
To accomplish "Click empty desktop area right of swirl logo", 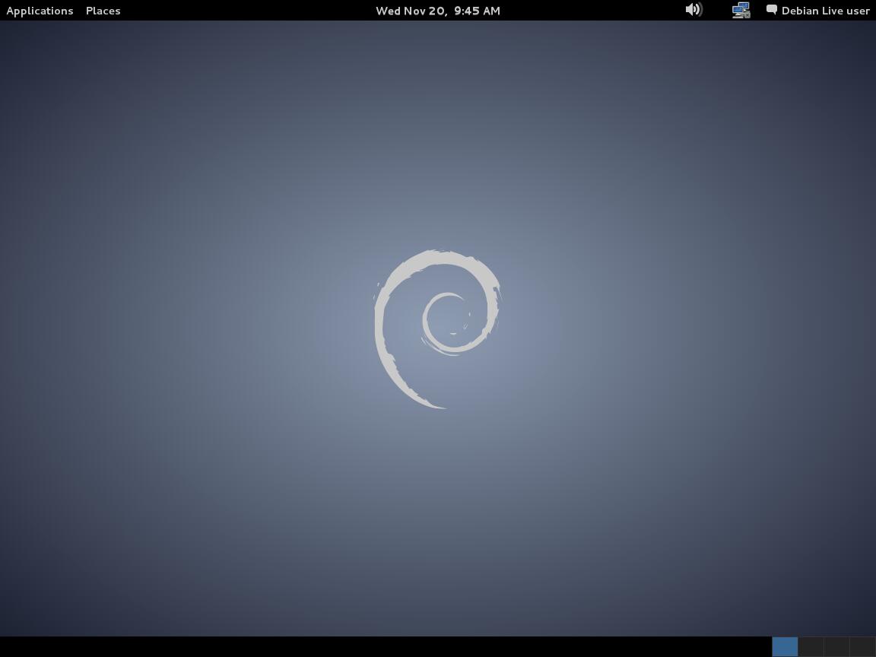I will [684, 327].
